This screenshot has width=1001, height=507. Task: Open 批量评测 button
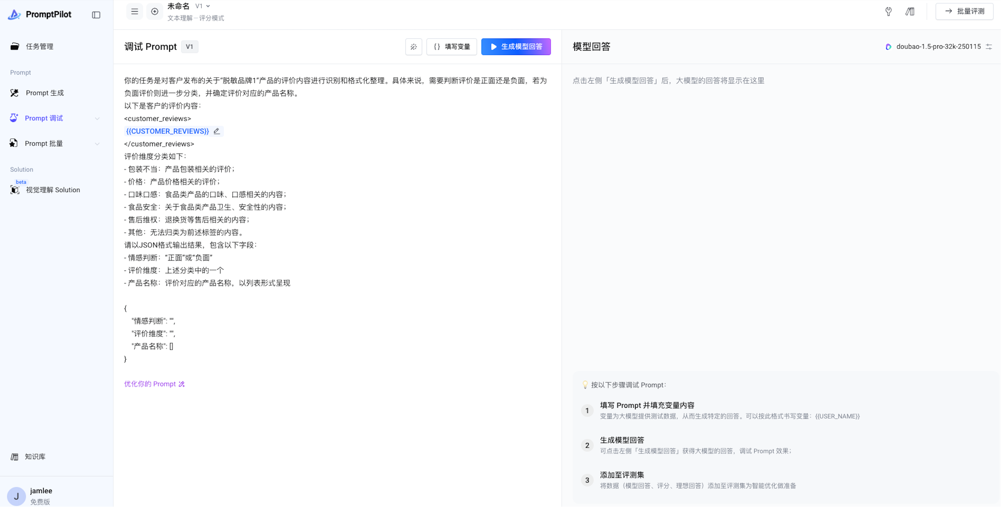(x=964, y=11)
